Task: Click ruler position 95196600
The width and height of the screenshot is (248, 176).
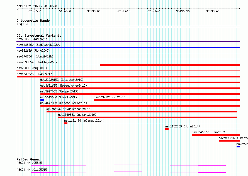Action: pos(94,11)
